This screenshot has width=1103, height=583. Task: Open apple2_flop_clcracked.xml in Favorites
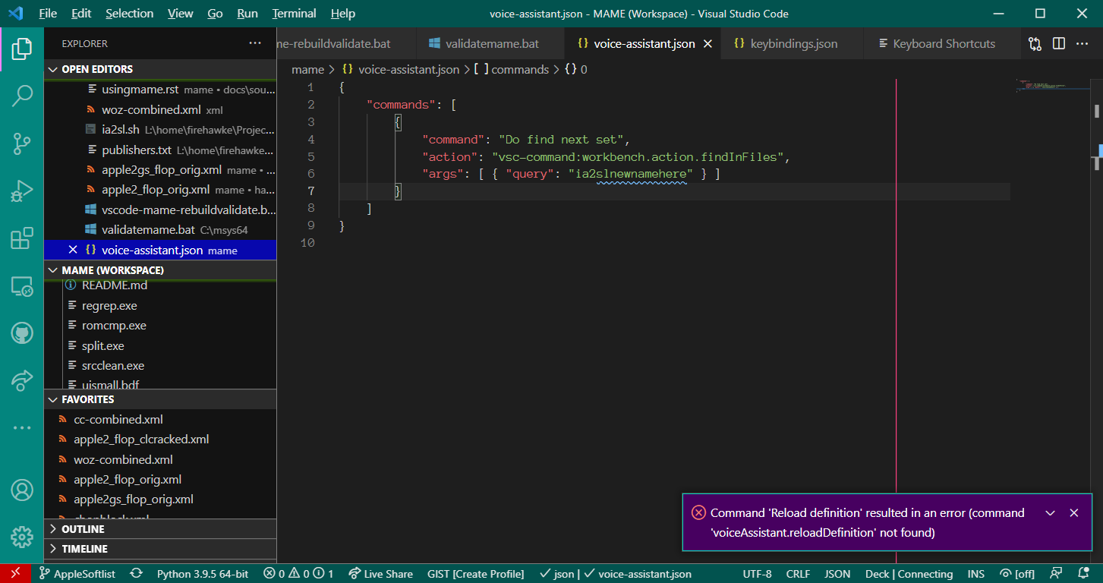(x=160, y=439)
